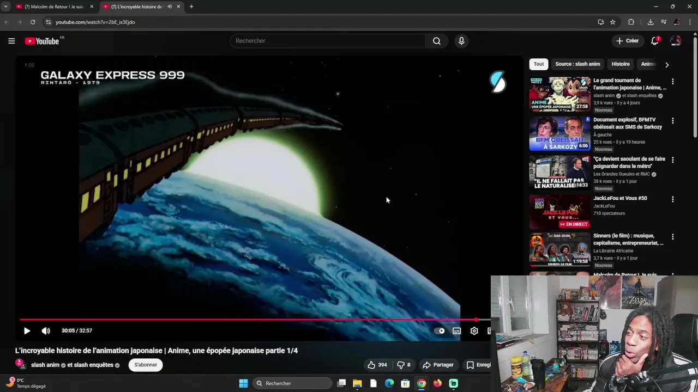Image resolution: width=698 pixels, height=392 pixels.
Task: Open Le grand tournant de l'animation thumbnail
Action: 559,94
